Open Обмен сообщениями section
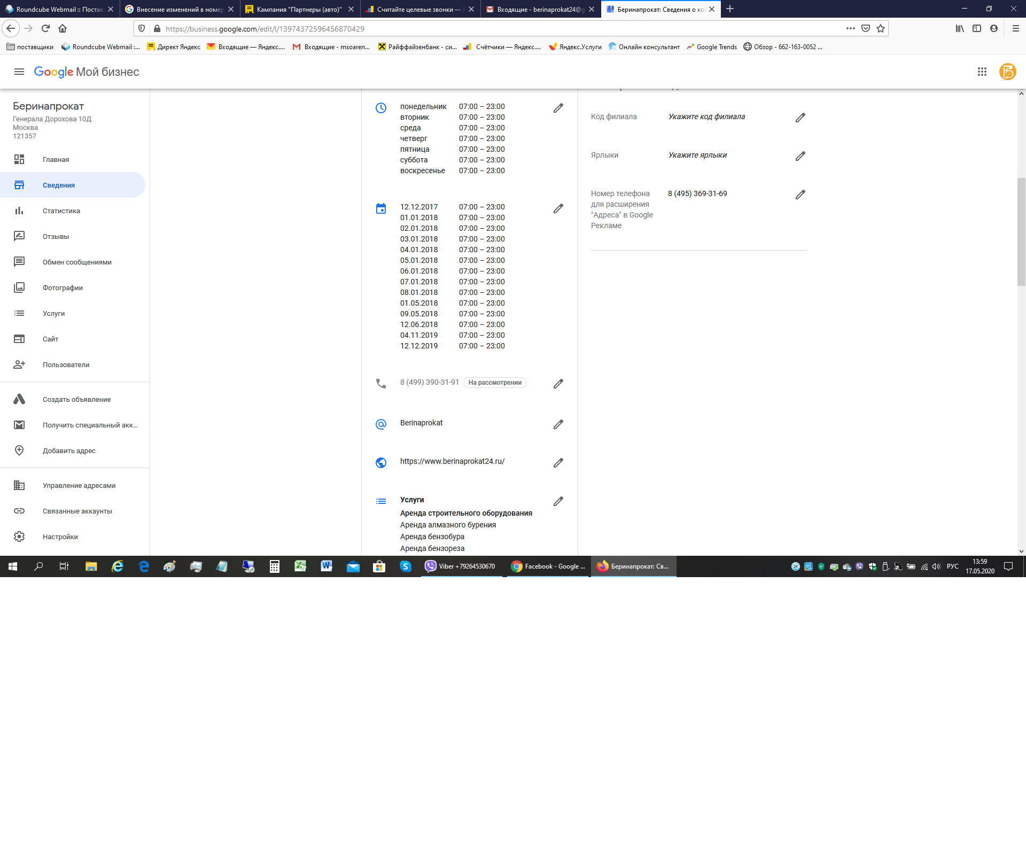Screen dimensions: 1026x855 coord(73,262)
